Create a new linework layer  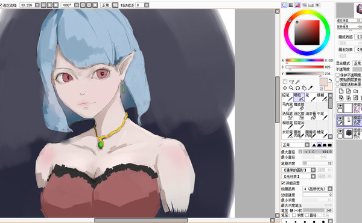tap(348, 91)
